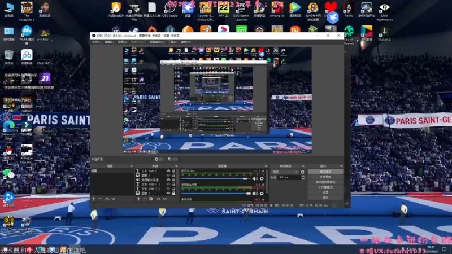The image size is (452, 254).
Task: Adjust the microphone/Aux volume slider
Action: coord(216,179)
